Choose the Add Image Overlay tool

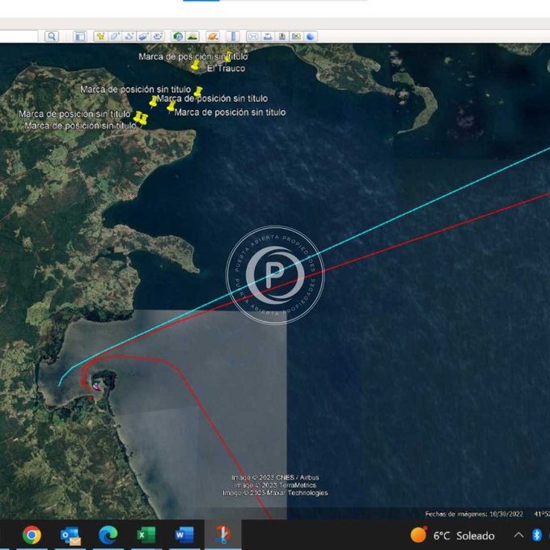click(143, 36)
